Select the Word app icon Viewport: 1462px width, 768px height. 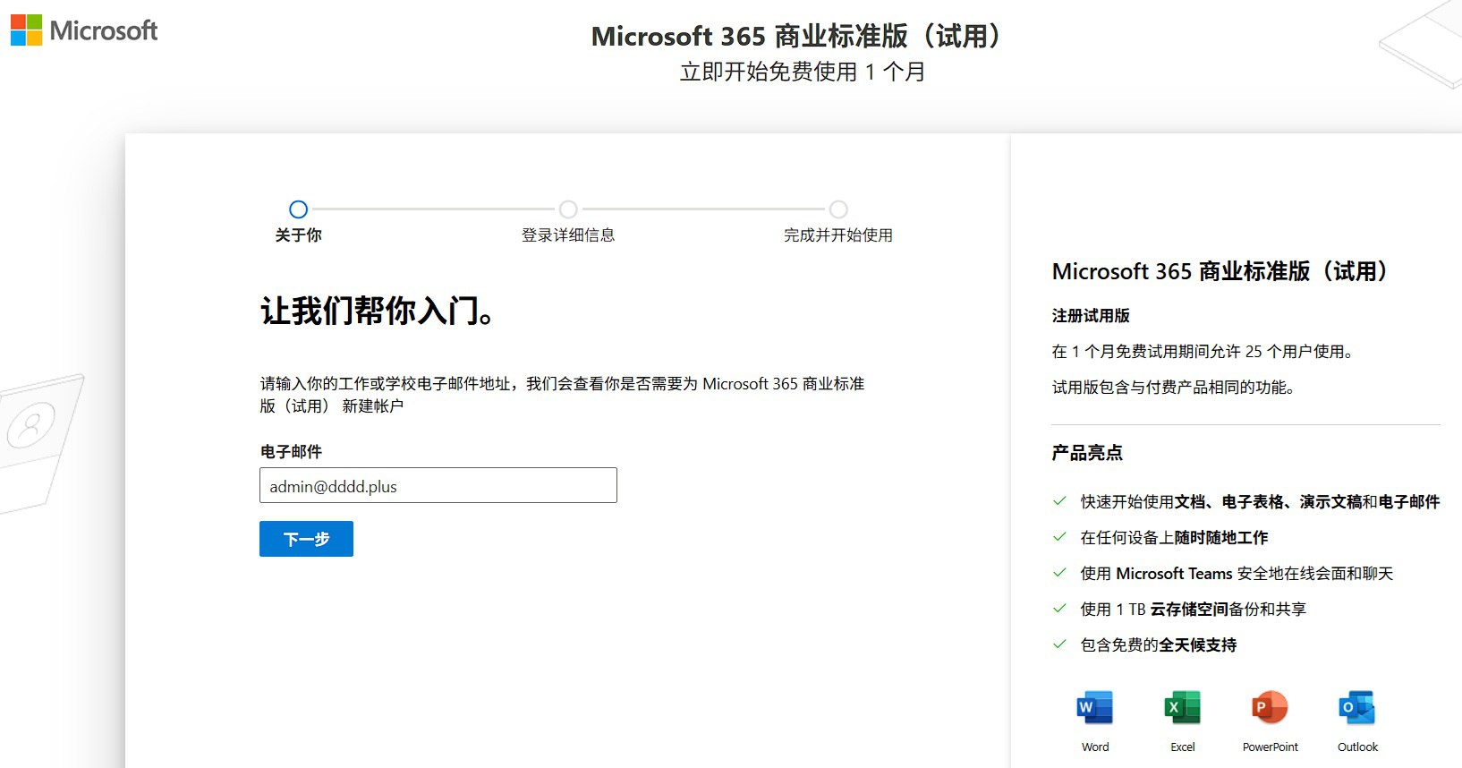1095,708
